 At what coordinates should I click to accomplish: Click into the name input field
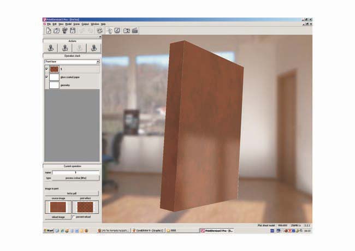[76, 172]
